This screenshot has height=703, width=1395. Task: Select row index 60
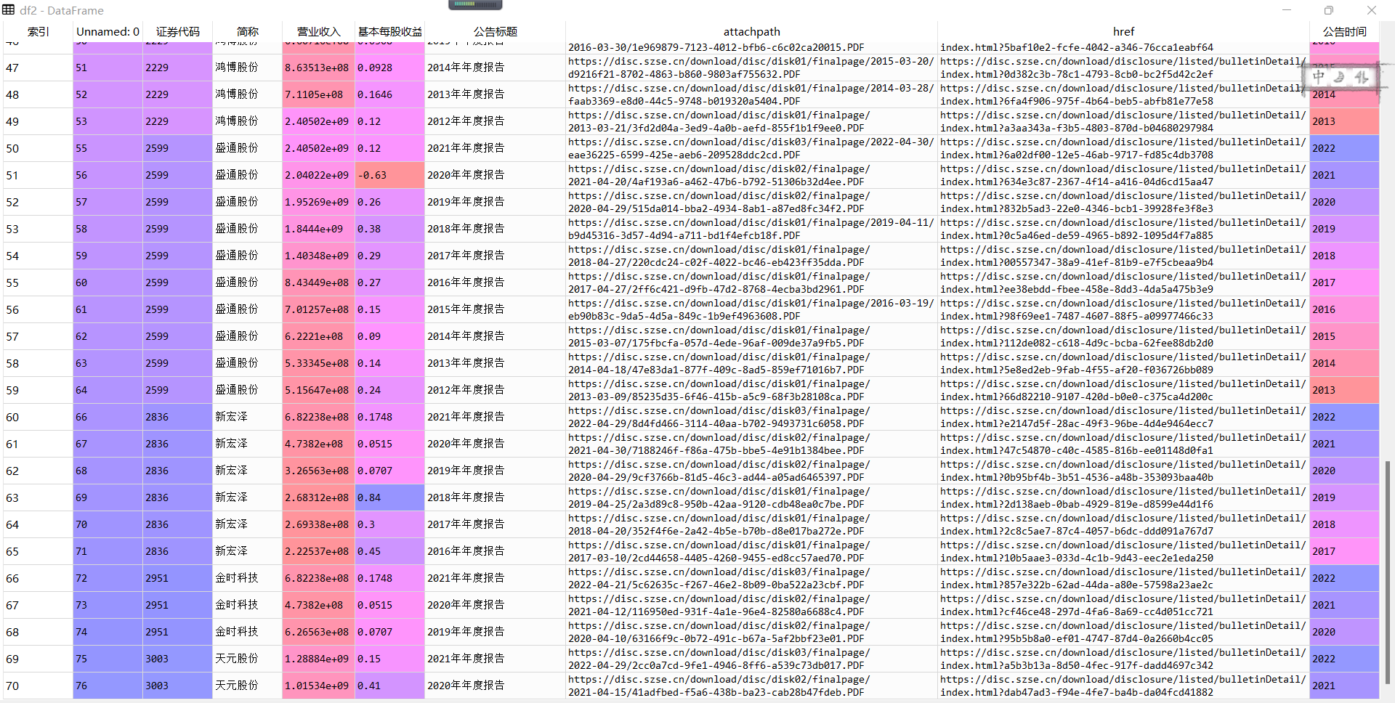[38, 417]
